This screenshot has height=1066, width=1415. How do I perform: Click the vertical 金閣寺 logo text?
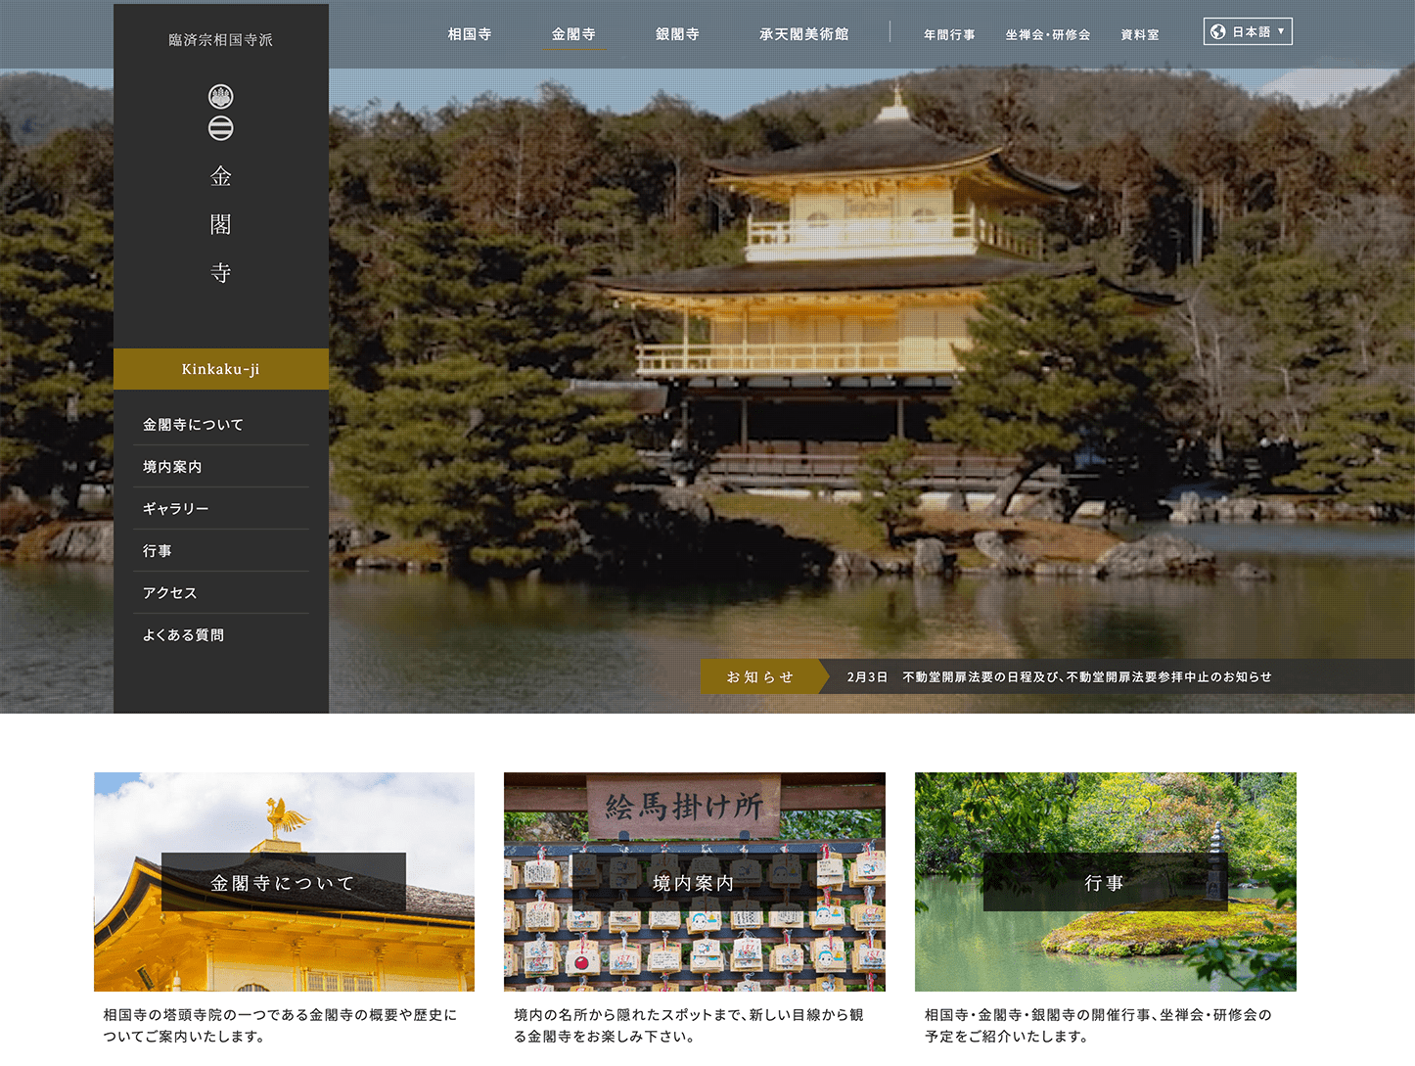[221, 224]
